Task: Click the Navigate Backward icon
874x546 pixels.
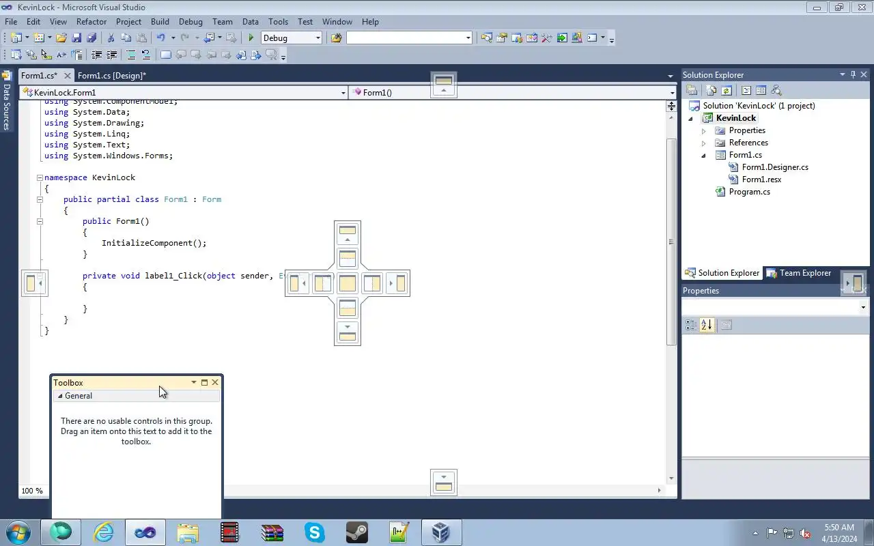Action: click(x=209, y=38)
